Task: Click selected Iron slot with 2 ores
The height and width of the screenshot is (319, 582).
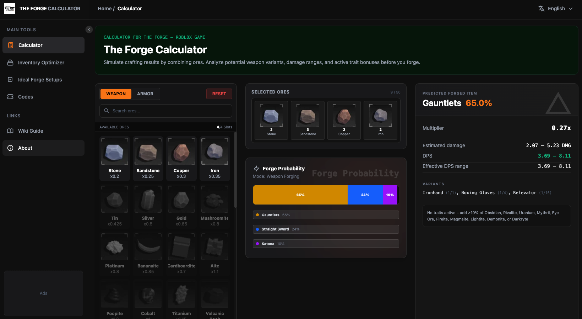Action: (x=380, y=120)
